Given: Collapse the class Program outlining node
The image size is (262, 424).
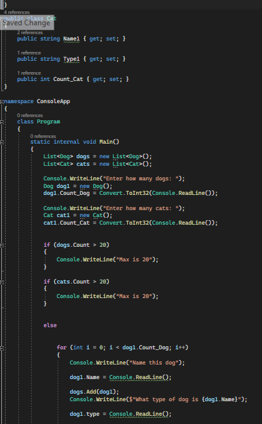Looking at the screenshot, I should click(x=2, y=122).
